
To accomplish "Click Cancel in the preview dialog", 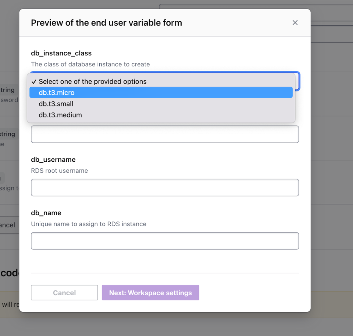I will pyautogui.click(x=64, y=293).
